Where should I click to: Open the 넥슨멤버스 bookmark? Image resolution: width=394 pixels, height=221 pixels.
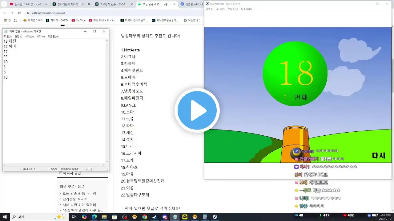(x=192, y=20)
